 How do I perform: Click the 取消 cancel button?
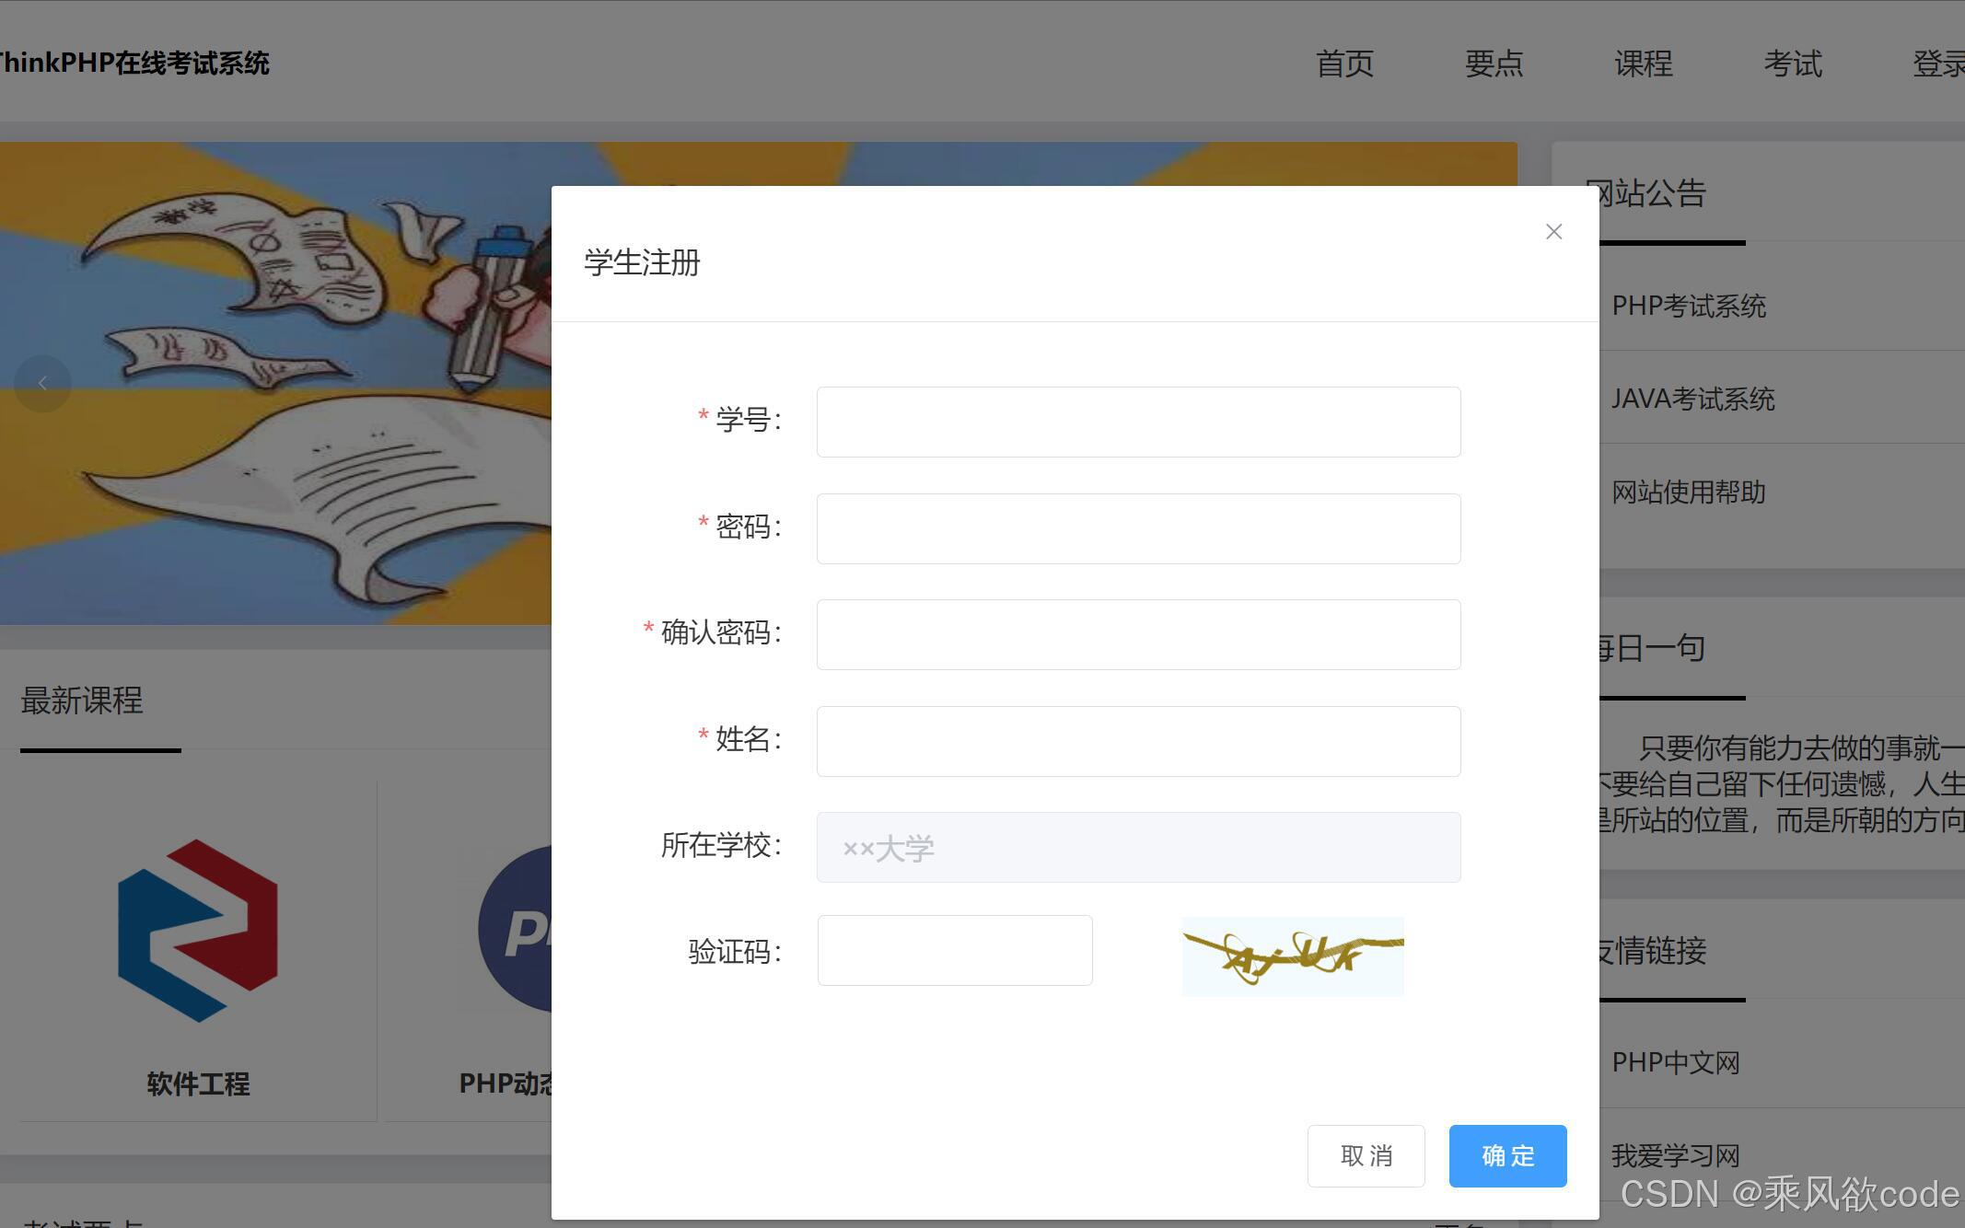1366,1156
